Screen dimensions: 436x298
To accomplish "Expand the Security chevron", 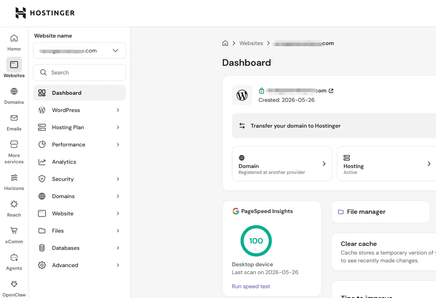I will click(118, 179).
